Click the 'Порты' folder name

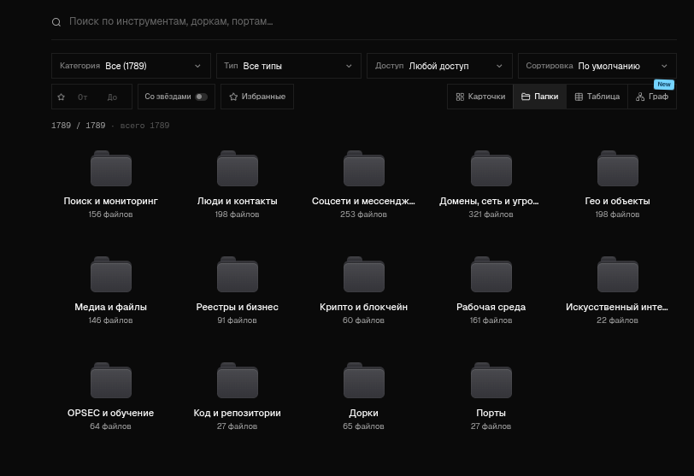coord(491,413)
